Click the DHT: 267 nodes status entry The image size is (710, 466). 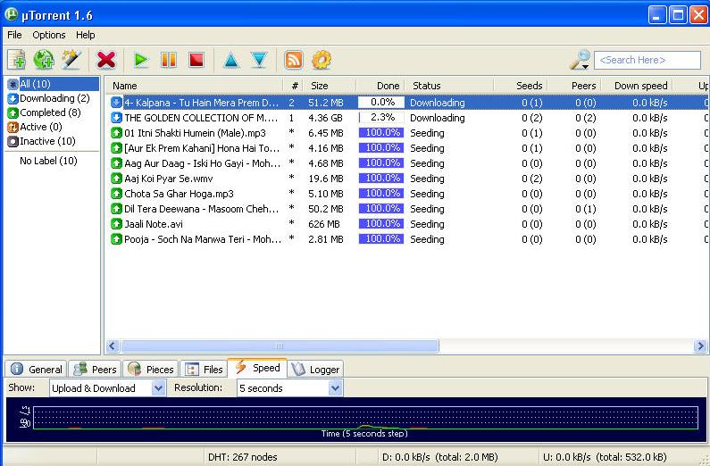point(243,457)
